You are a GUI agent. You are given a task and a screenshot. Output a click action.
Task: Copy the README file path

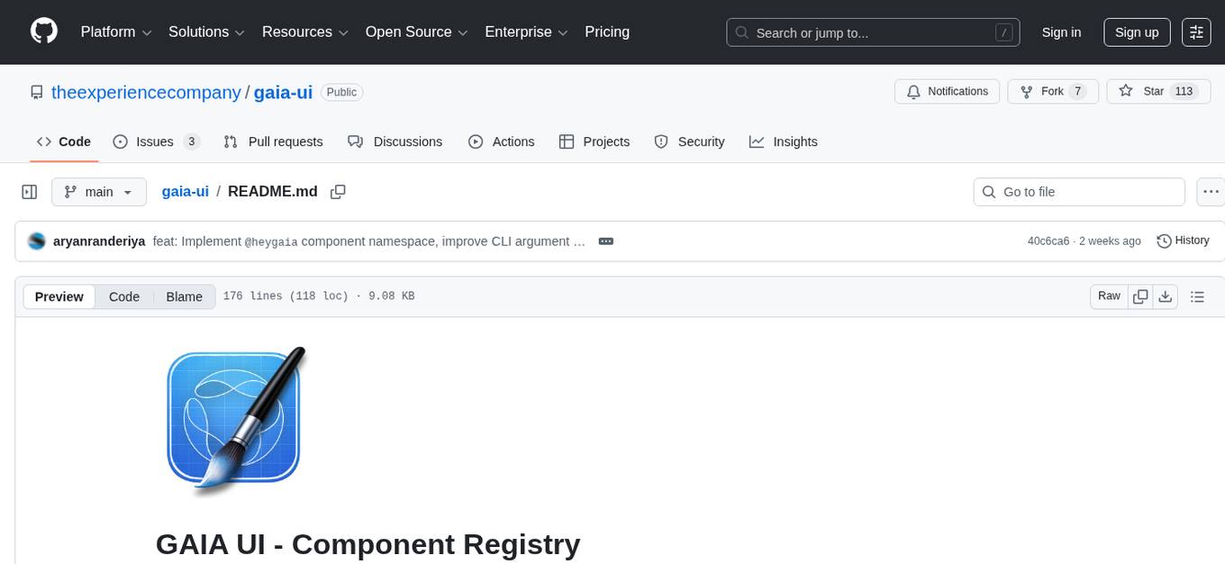338,191
